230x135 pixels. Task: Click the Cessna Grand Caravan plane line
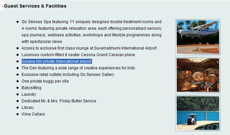point(78,55)
